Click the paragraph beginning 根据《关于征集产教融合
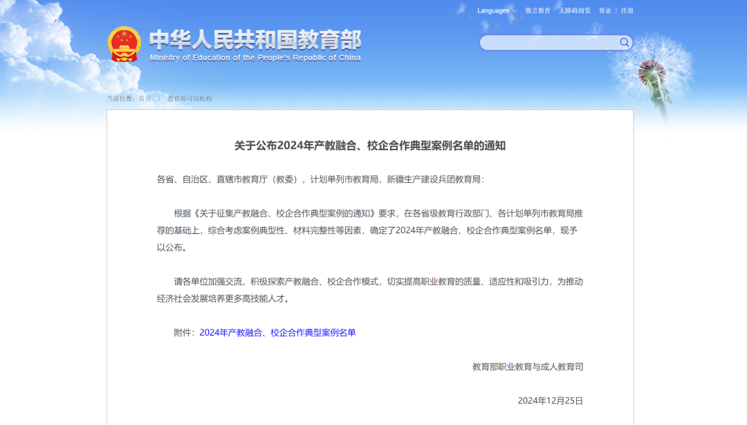The width and height of the screenshot is (747, 425). click(x=369, y=230)
